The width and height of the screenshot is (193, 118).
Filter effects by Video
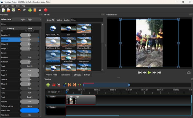click(x=59, y=20)
